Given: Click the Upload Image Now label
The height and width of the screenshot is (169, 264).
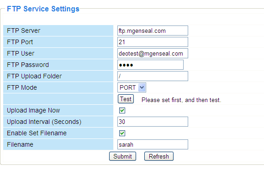Looking at the screenshot, I should (x=33, y=110).
